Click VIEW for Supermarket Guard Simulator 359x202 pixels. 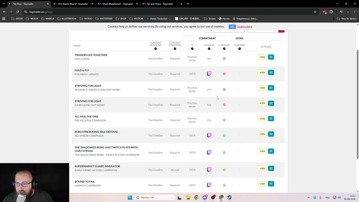(x=262, y=168)
